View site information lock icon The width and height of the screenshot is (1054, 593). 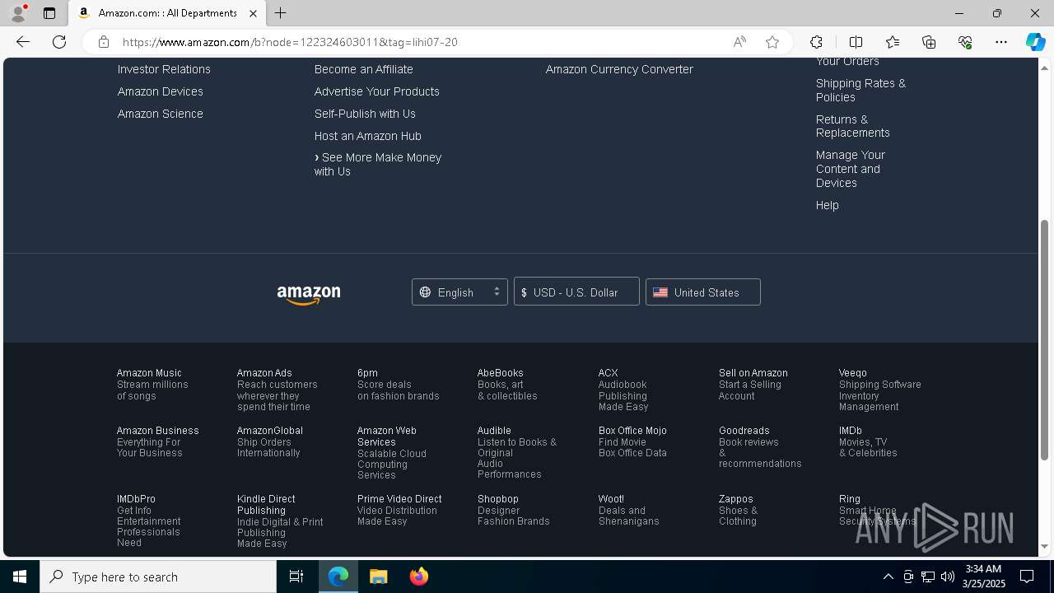(x=103, y=42)
